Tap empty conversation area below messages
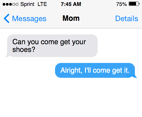 click(x=71, y=97)
